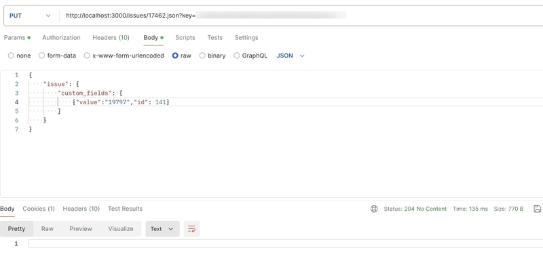
Task: Click the request URL input field
Action: coord(271,15)
